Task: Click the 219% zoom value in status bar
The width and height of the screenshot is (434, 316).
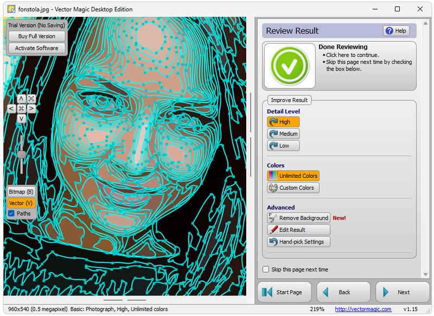Action: coord(317,309)
